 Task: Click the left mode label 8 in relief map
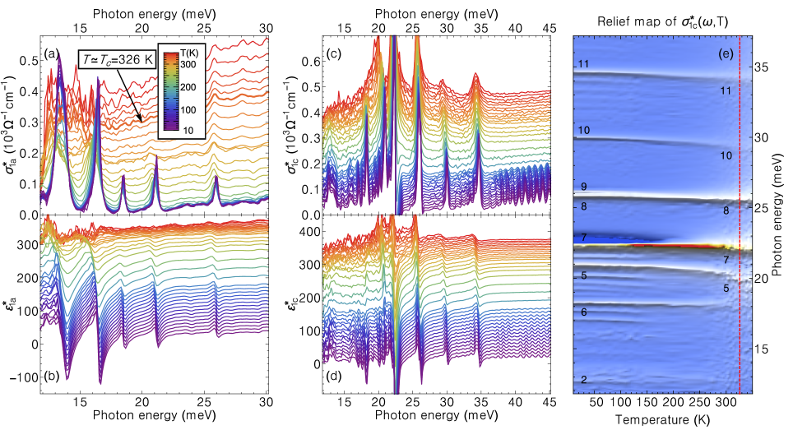pos(583,206)
